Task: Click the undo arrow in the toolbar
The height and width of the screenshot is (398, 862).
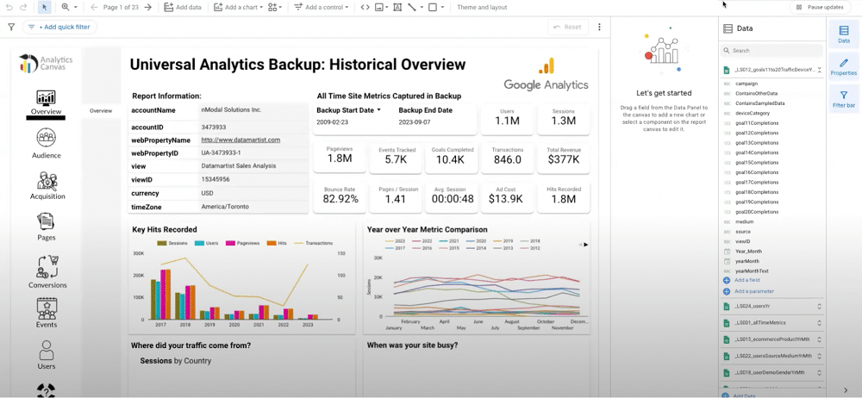Action: (x=9, y=7)
